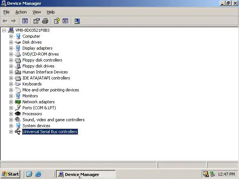
Task: Expand the Display adapters node
Action: 11,48
